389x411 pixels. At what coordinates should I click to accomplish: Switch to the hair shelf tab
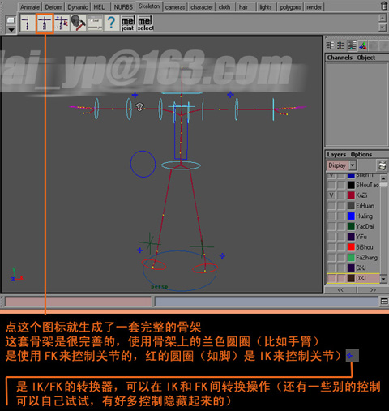point(243,7)
